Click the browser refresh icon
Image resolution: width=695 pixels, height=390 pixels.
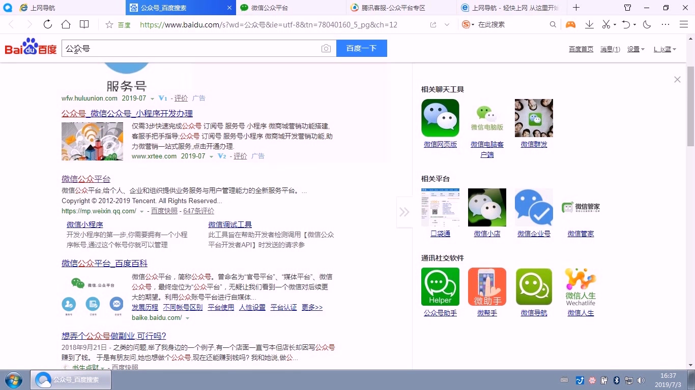coord(47,24)
